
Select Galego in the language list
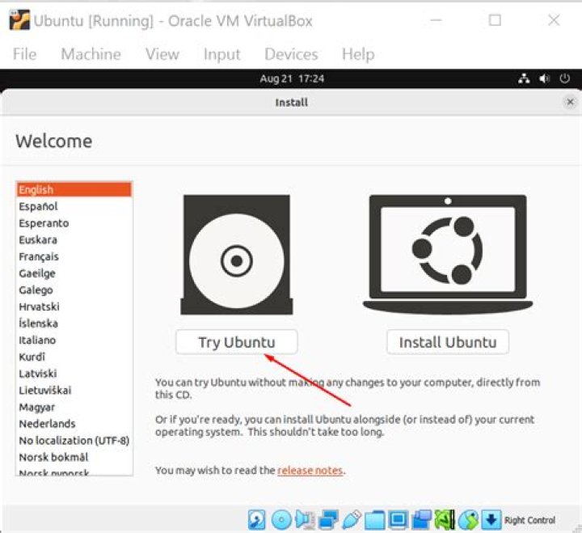point(74,290)
